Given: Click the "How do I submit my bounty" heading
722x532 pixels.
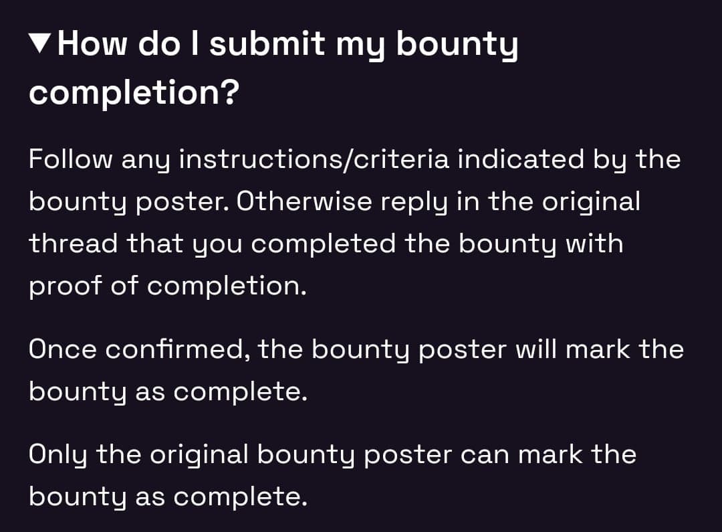Looking at the screenshot, I should point(287,45).
